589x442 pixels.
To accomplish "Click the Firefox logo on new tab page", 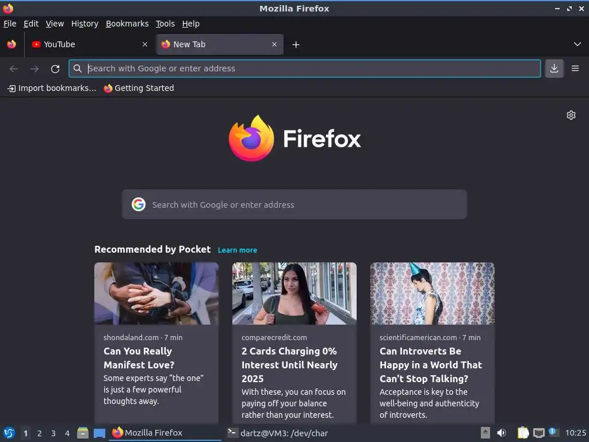I will click(294, 139).
